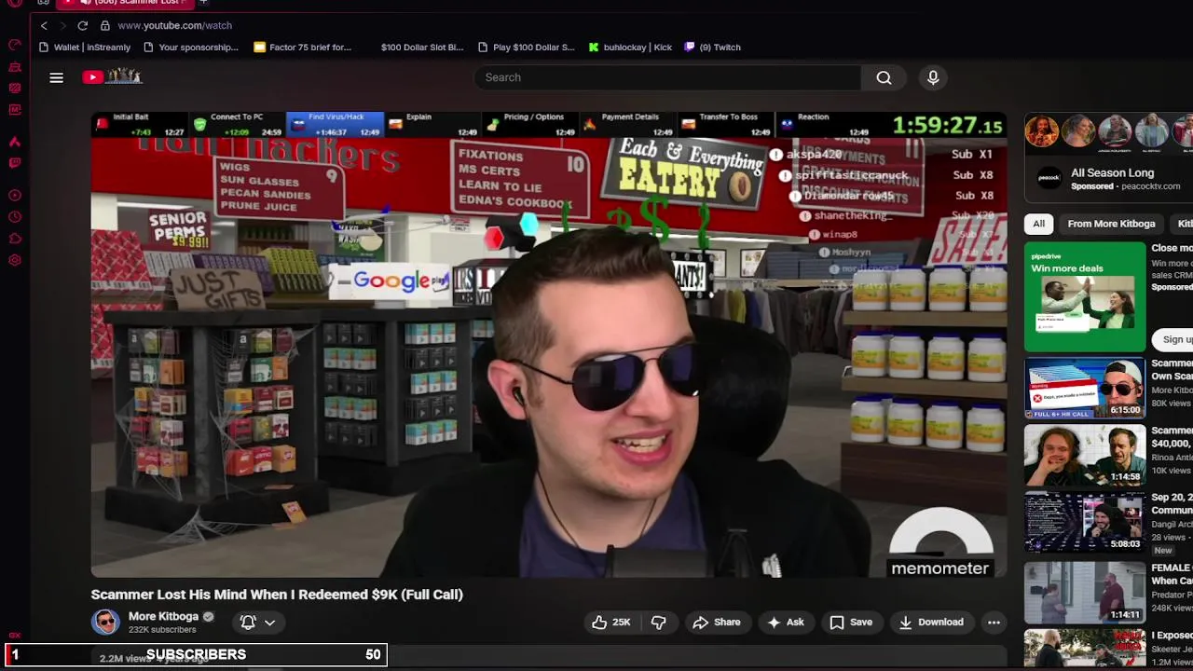Open settings gear in browser sidebar

pyautogui.click(x=15, y=260)
